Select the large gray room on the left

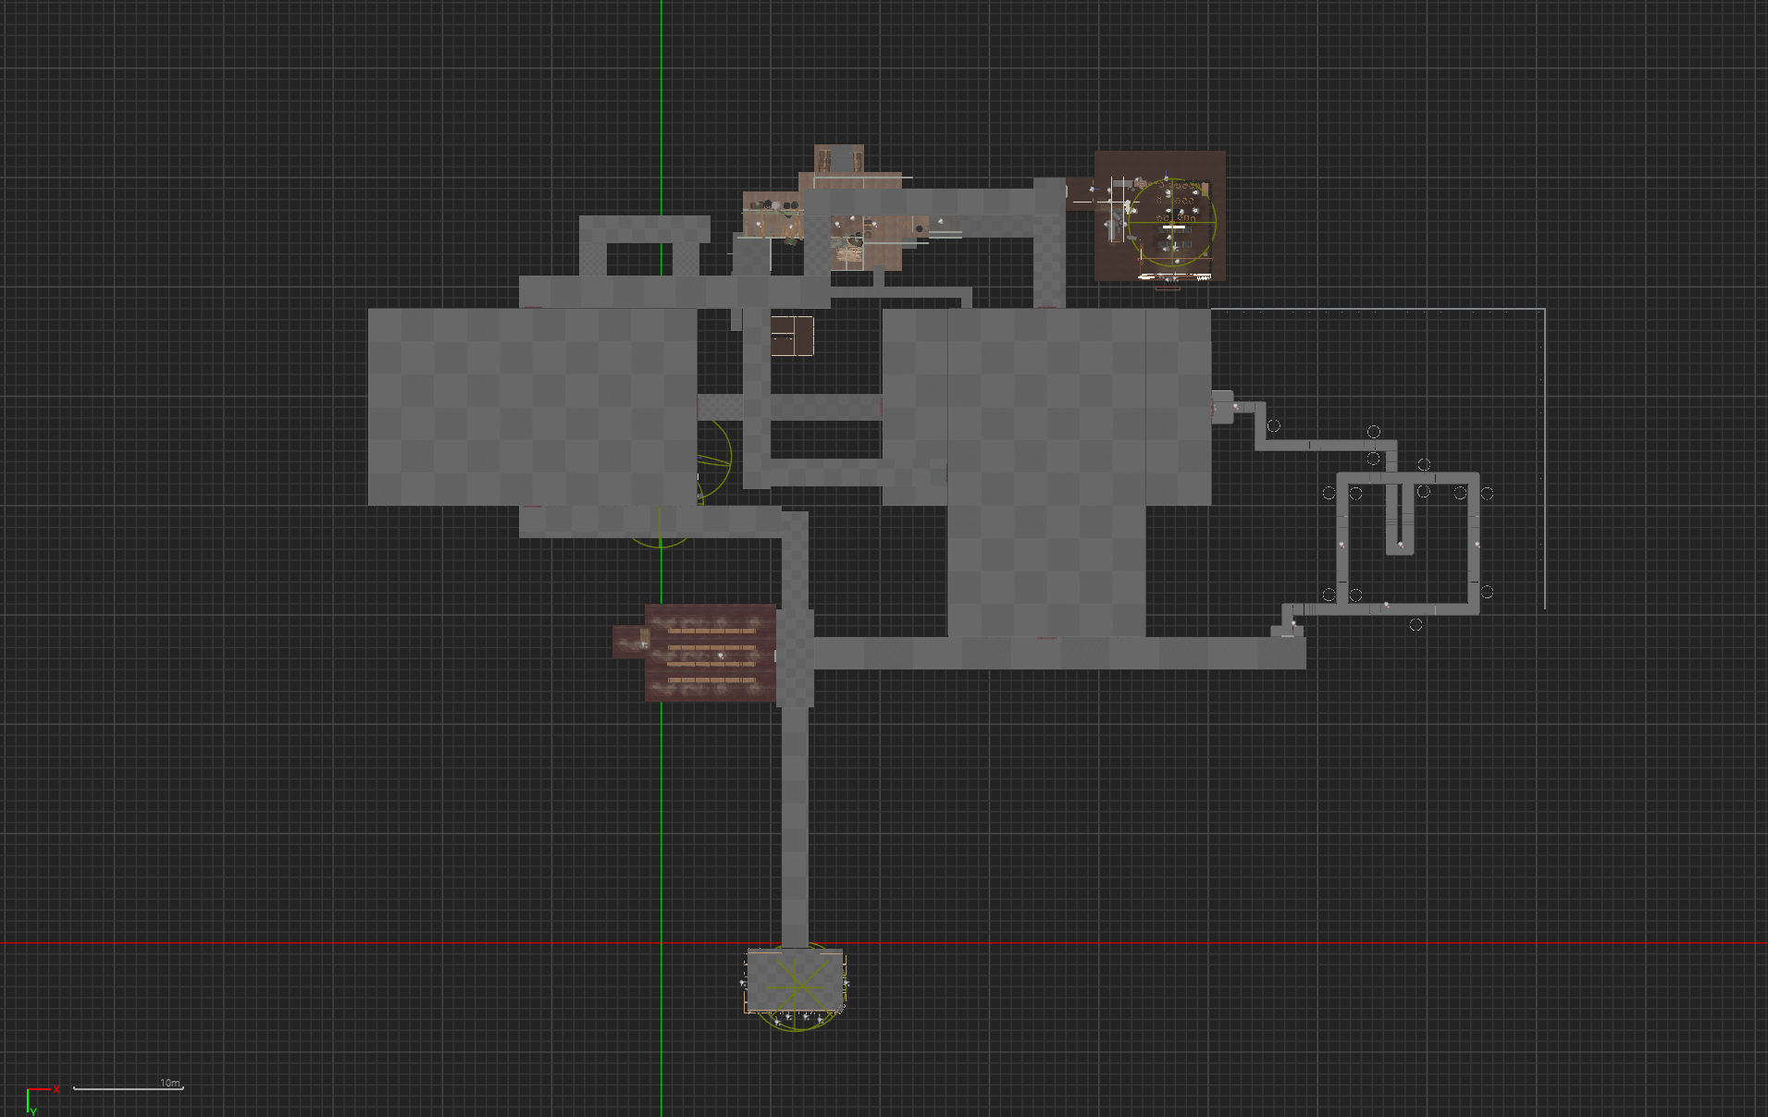tap(532, 407)
